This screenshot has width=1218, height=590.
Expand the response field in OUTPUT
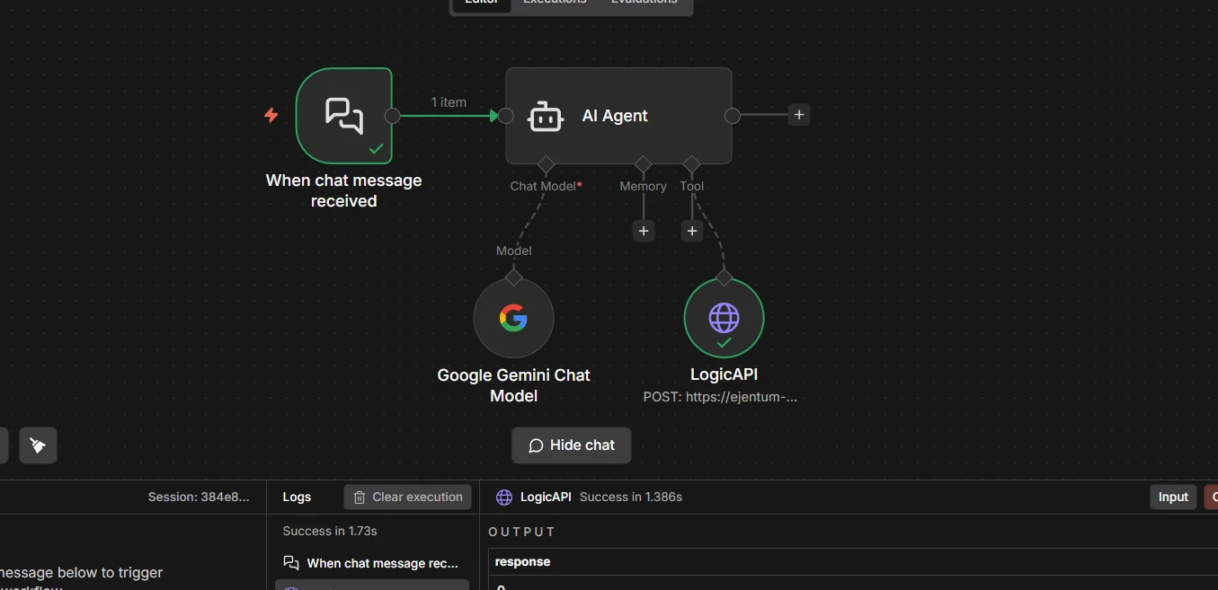522,561
